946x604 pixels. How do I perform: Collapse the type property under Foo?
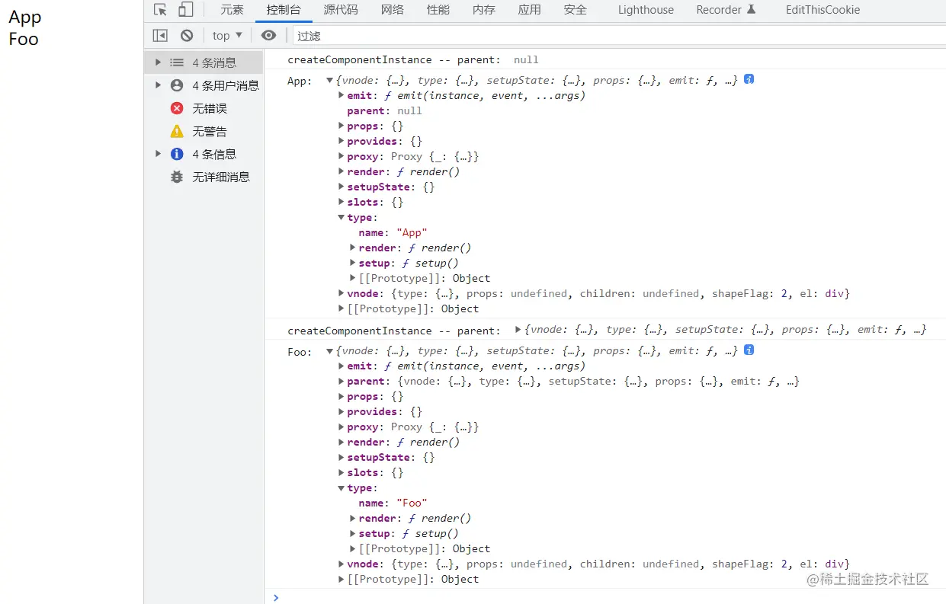coord(341,487)
